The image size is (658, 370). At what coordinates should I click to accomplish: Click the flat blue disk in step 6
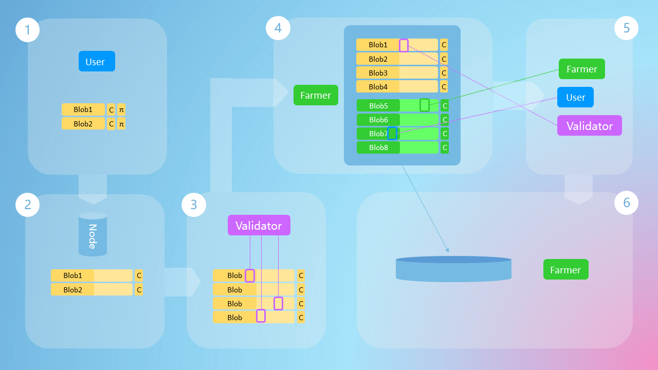pyautogui.click(x=453, y=269)
